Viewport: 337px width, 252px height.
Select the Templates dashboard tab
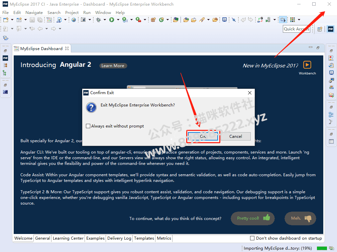coord(144,238)
